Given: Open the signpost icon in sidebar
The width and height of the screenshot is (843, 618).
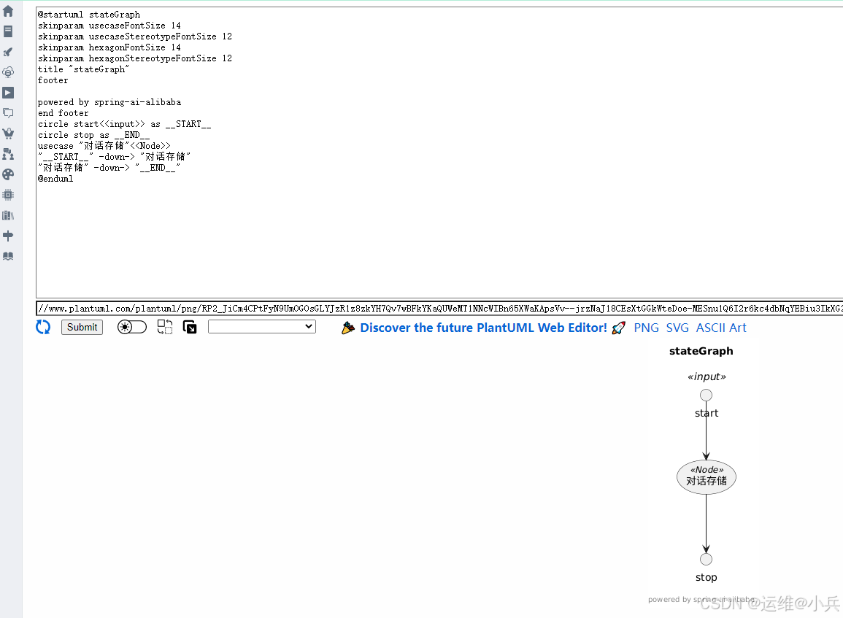Looking at the screenshot, I should 8,236.
